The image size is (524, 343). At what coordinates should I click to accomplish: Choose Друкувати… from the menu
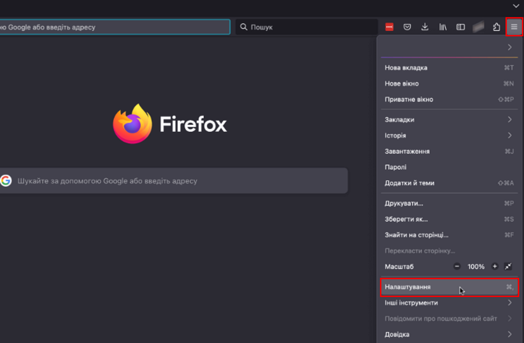(x=449, y=203)
